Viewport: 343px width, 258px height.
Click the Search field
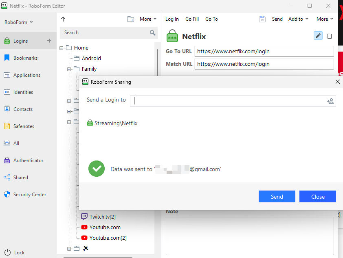coord(108,33)
